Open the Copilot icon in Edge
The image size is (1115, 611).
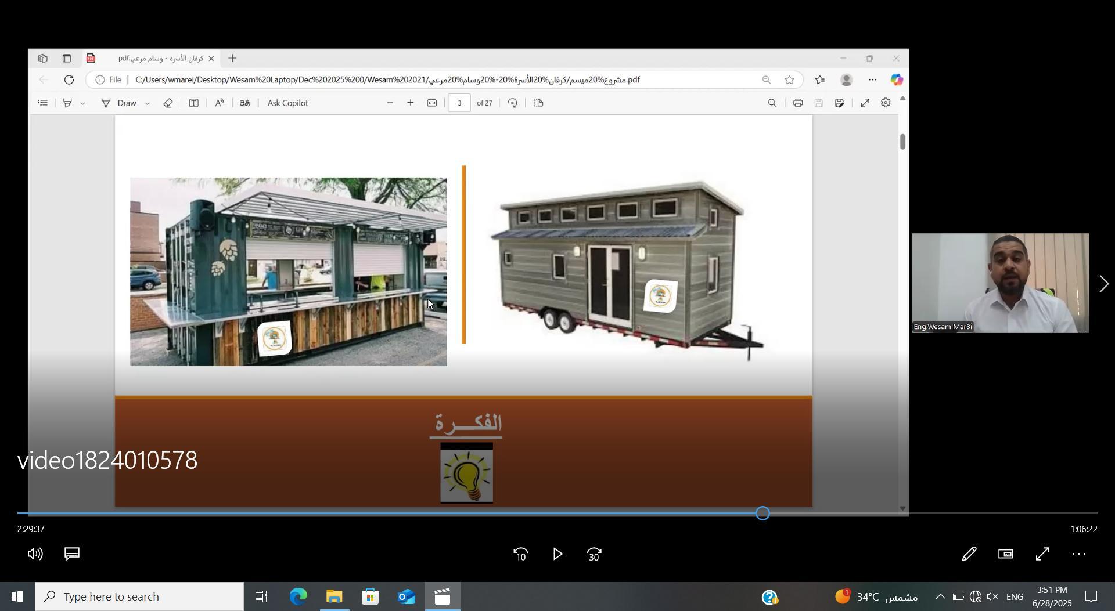coord(897,80)
